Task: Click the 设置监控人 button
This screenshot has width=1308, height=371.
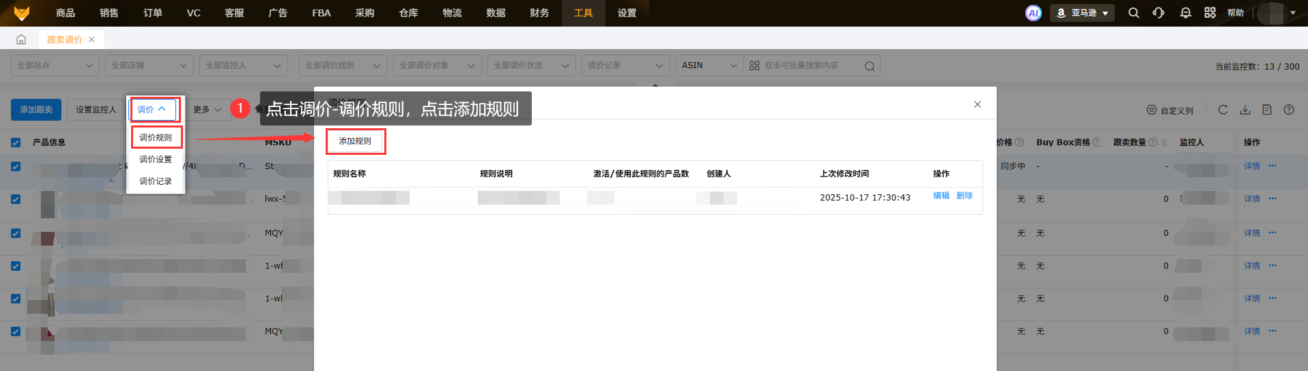Action: point(96,110)
